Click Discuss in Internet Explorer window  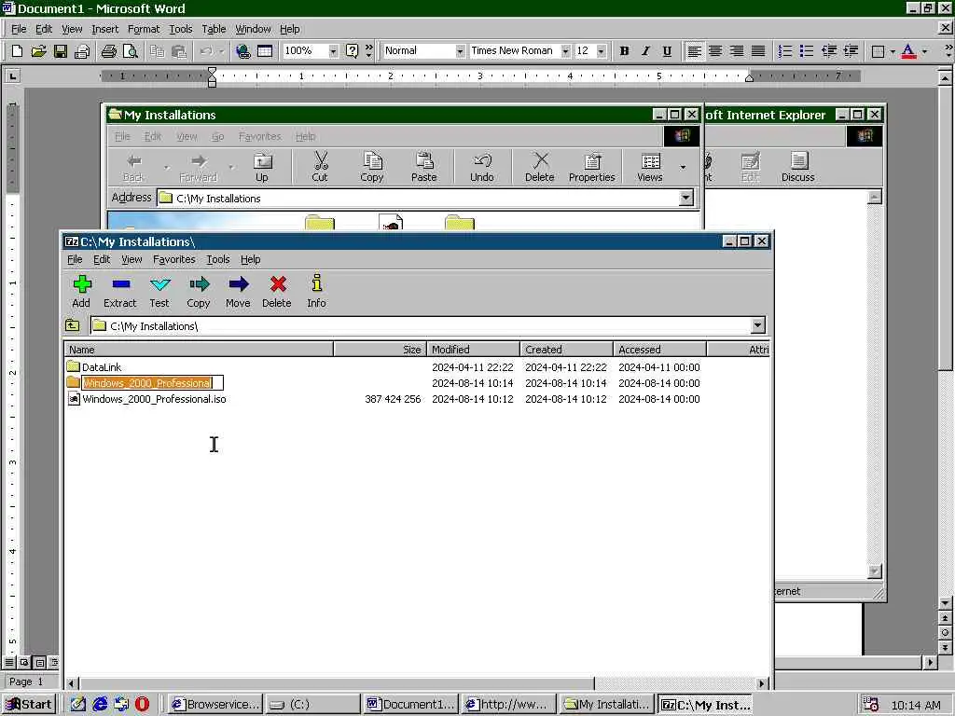coord(798,167)
